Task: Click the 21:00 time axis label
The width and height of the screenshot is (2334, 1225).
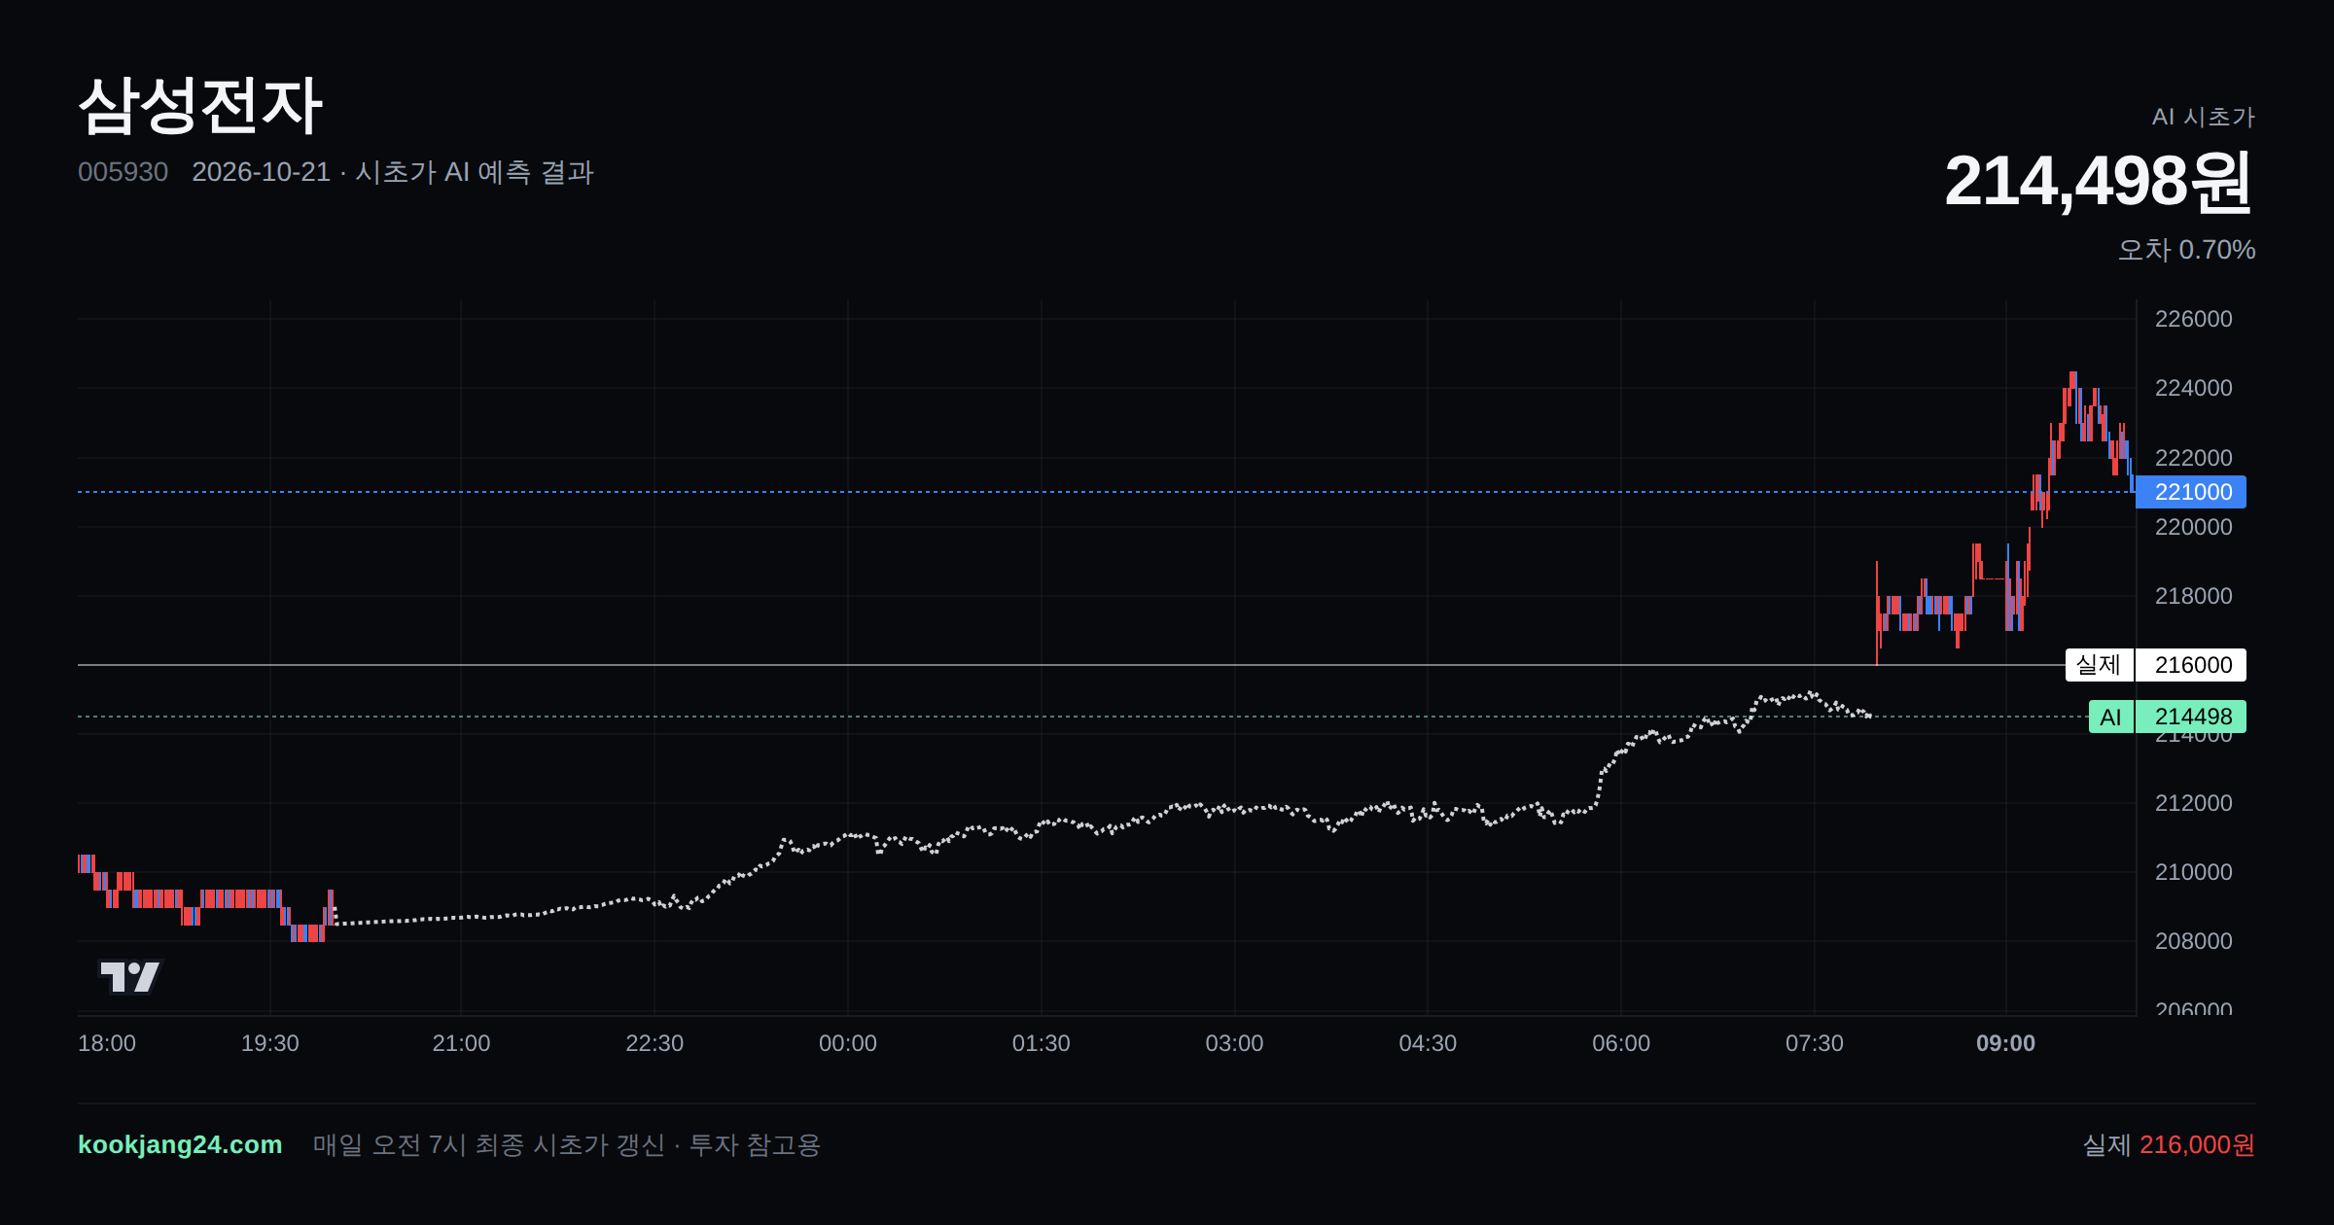Action: [461, 1043]
